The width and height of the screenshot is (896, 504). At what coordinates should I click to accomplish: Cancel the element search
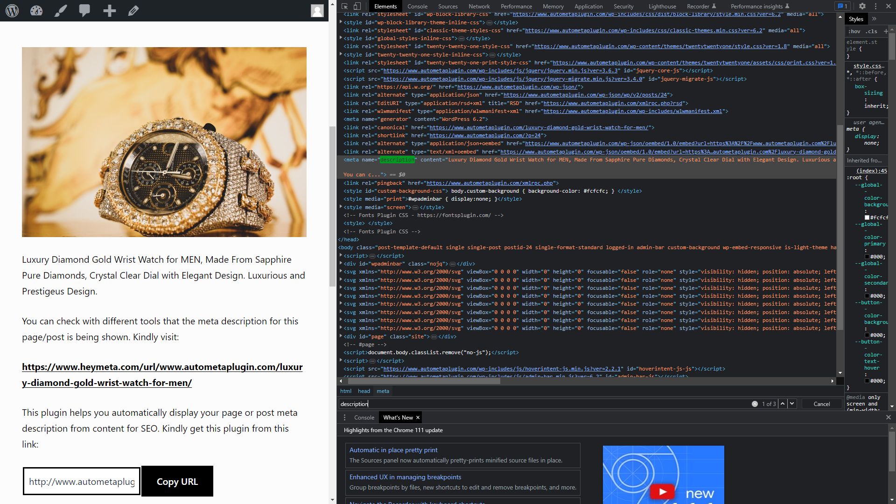821,404
